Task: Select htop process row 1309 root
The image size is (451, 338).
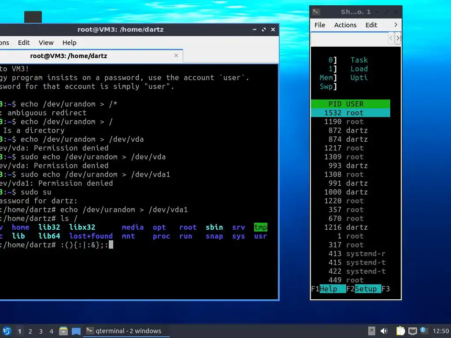Action: click(350, 157)
